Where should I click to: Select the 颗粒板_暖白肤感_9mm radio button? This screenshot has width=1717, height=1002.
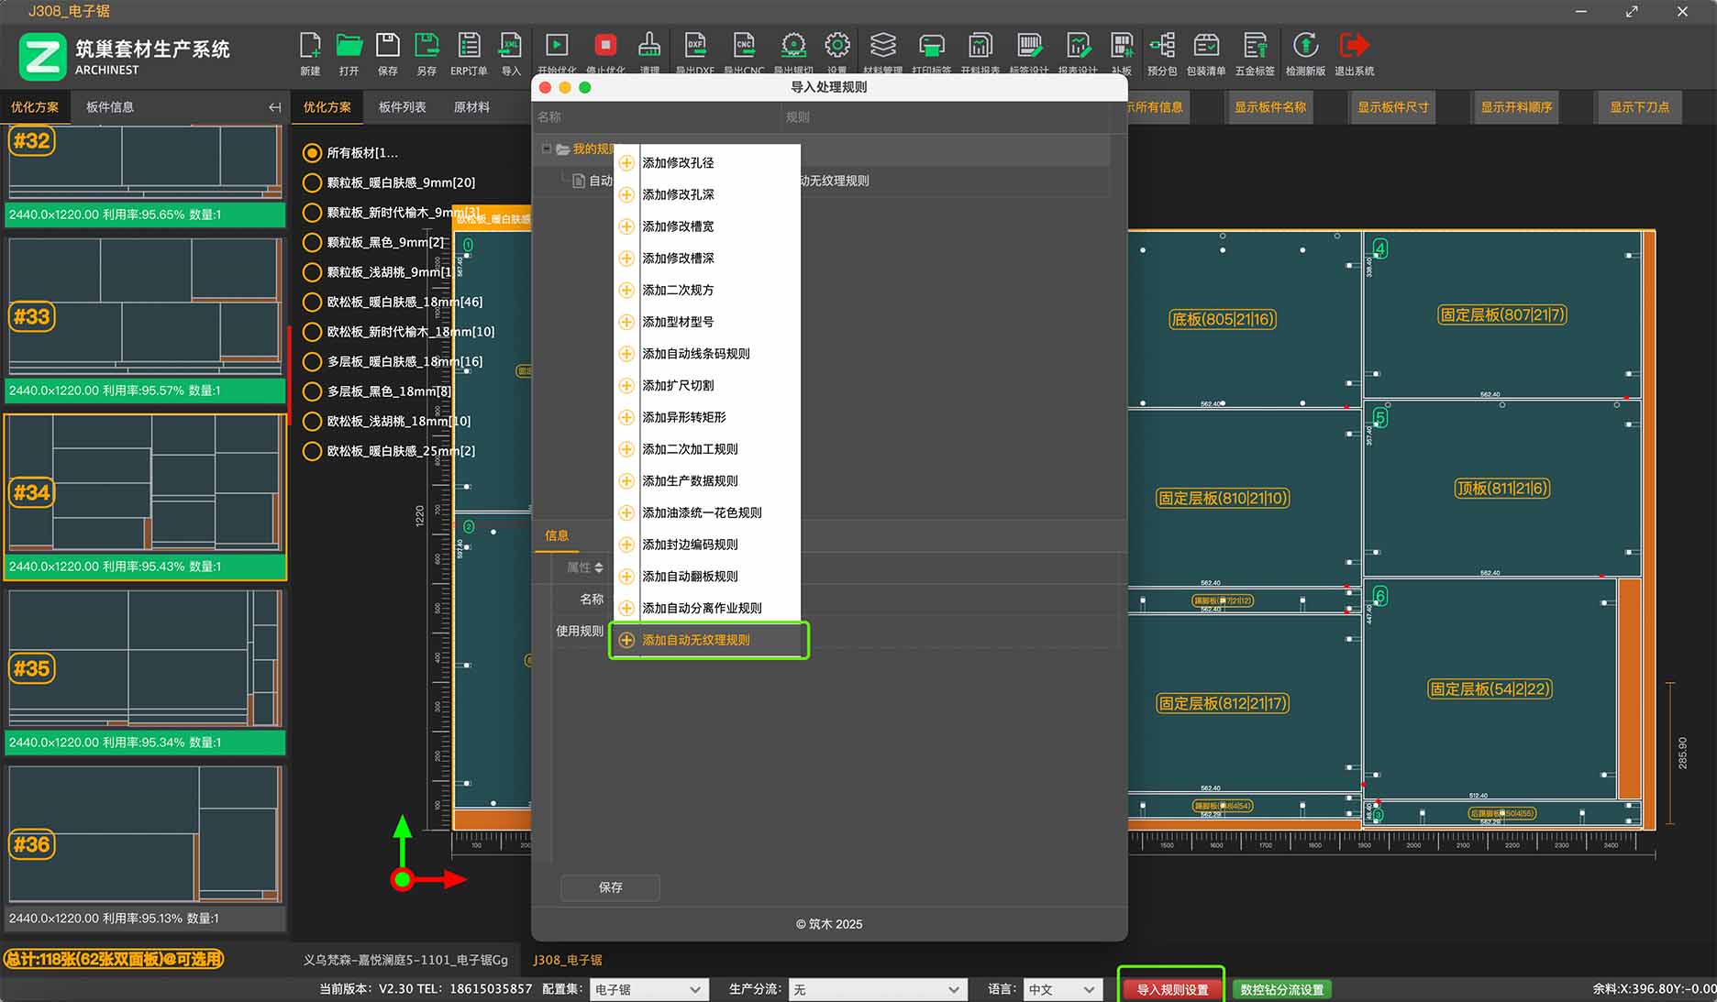coord(312,182)
